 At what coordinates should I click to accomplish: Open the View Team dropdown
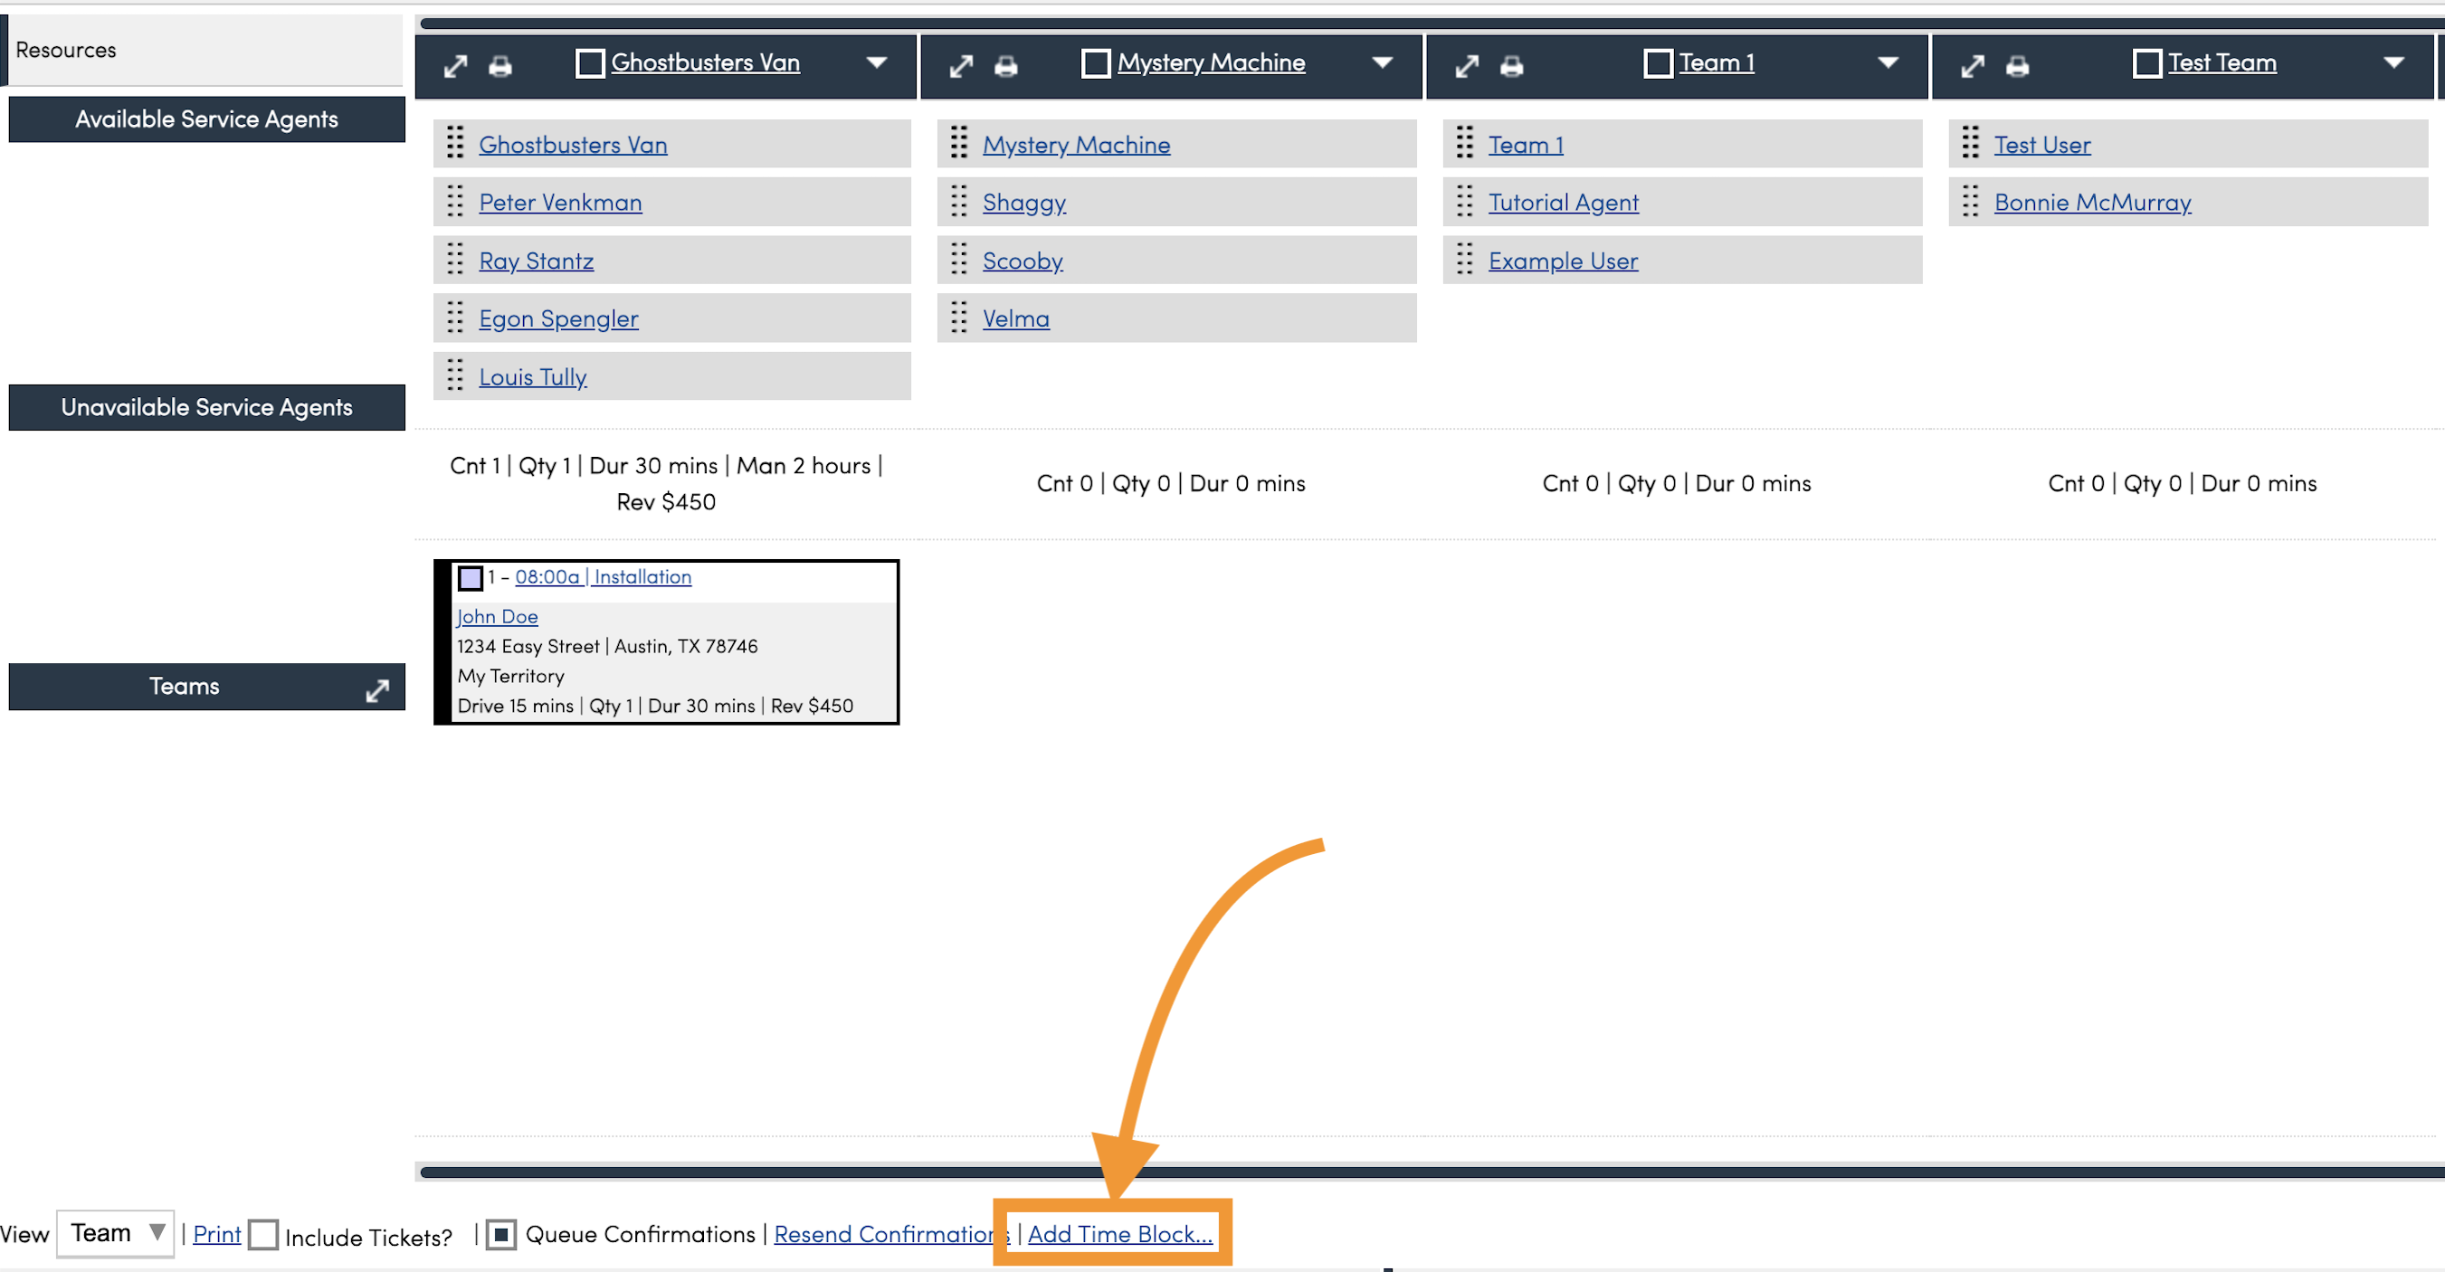116,1233
